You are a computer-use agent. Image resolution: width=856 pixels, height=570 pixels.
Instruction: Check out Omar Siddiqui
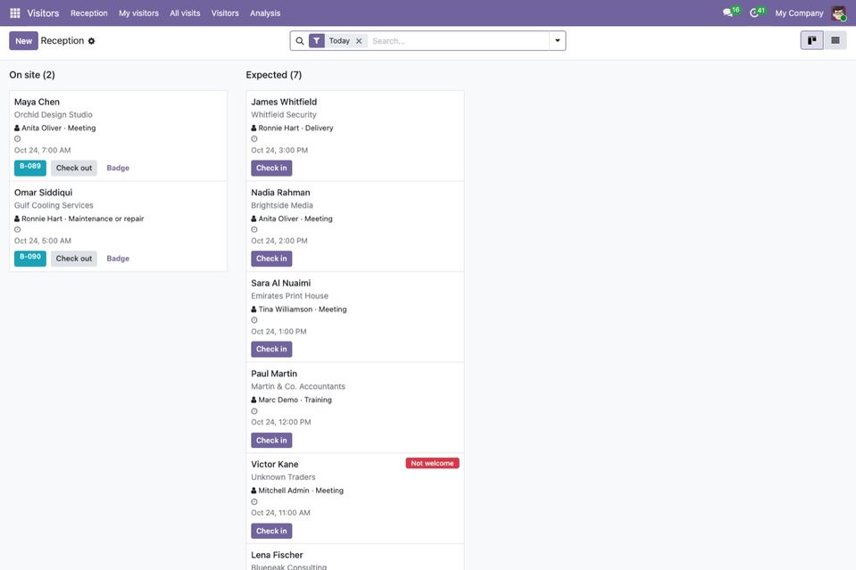pyautogui.click(x=74, y=259)
